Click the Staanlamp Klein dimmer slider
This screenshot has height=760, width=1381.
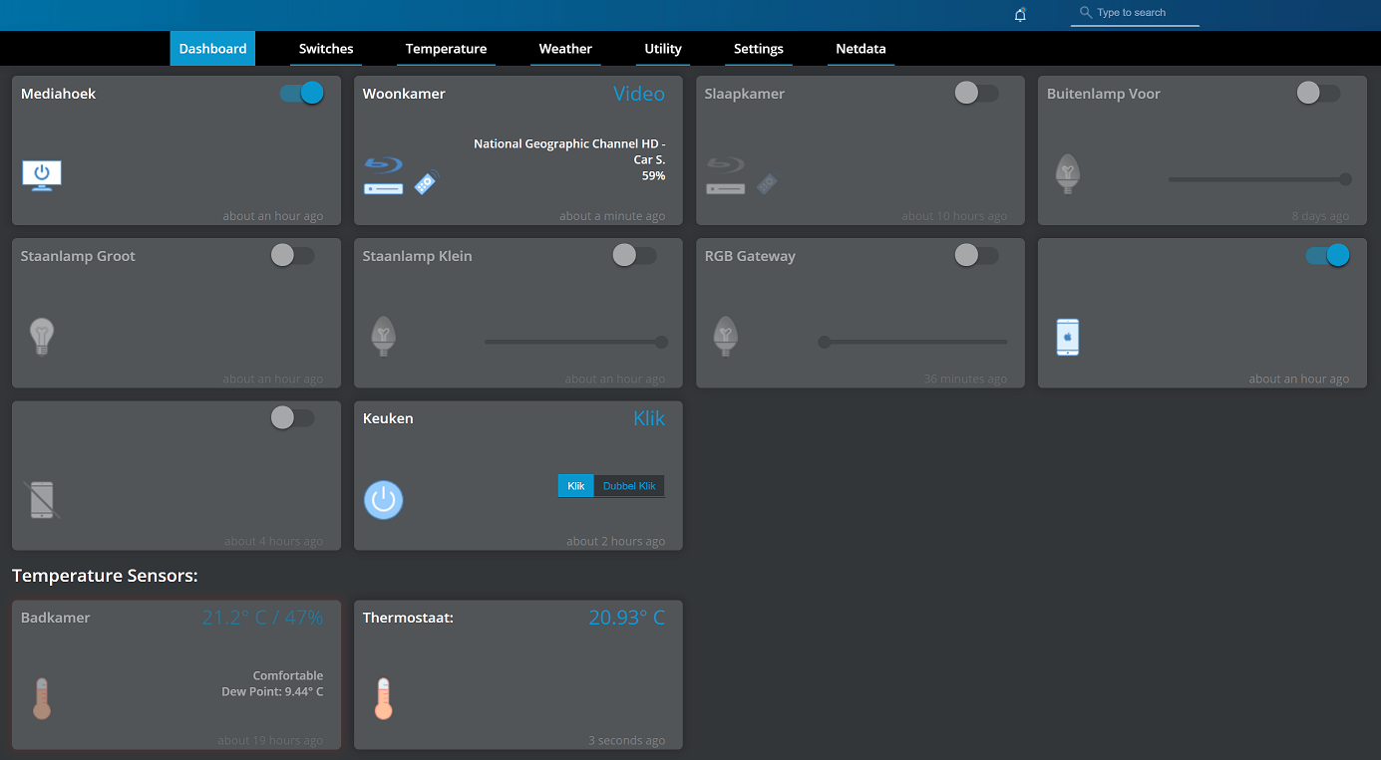pos(576,342)
